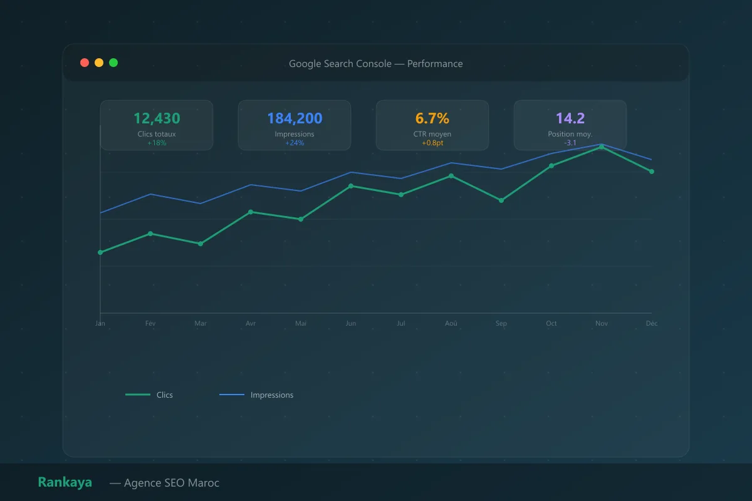
Task: Click the green Clics data point for Aoû
Action: (x=451, y=176)
